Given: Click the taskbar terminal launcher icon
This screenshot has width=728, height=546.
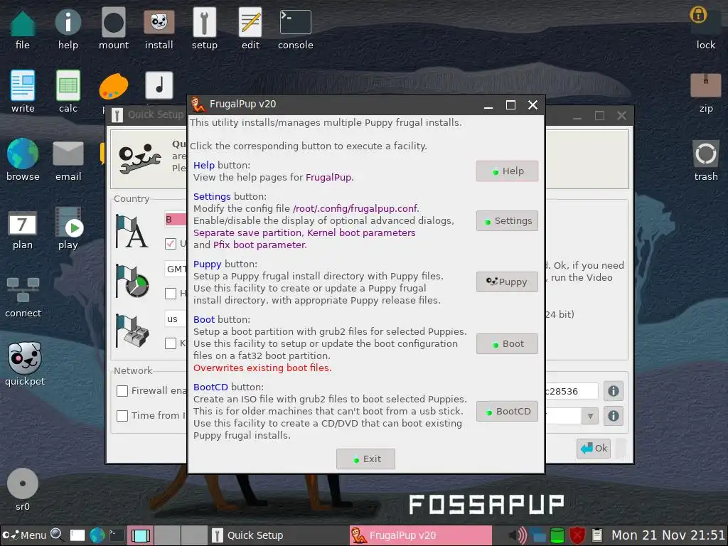Looking at the screenshot, I should (x=117, y=535).
